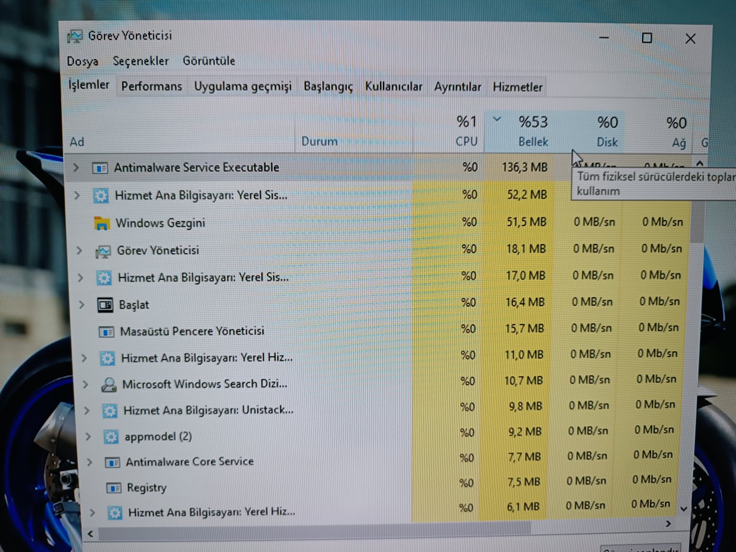This screenshot has width=736, height=552.
Task: Maximize the Görev Yöneticisi window
Action: coord(647,38)
